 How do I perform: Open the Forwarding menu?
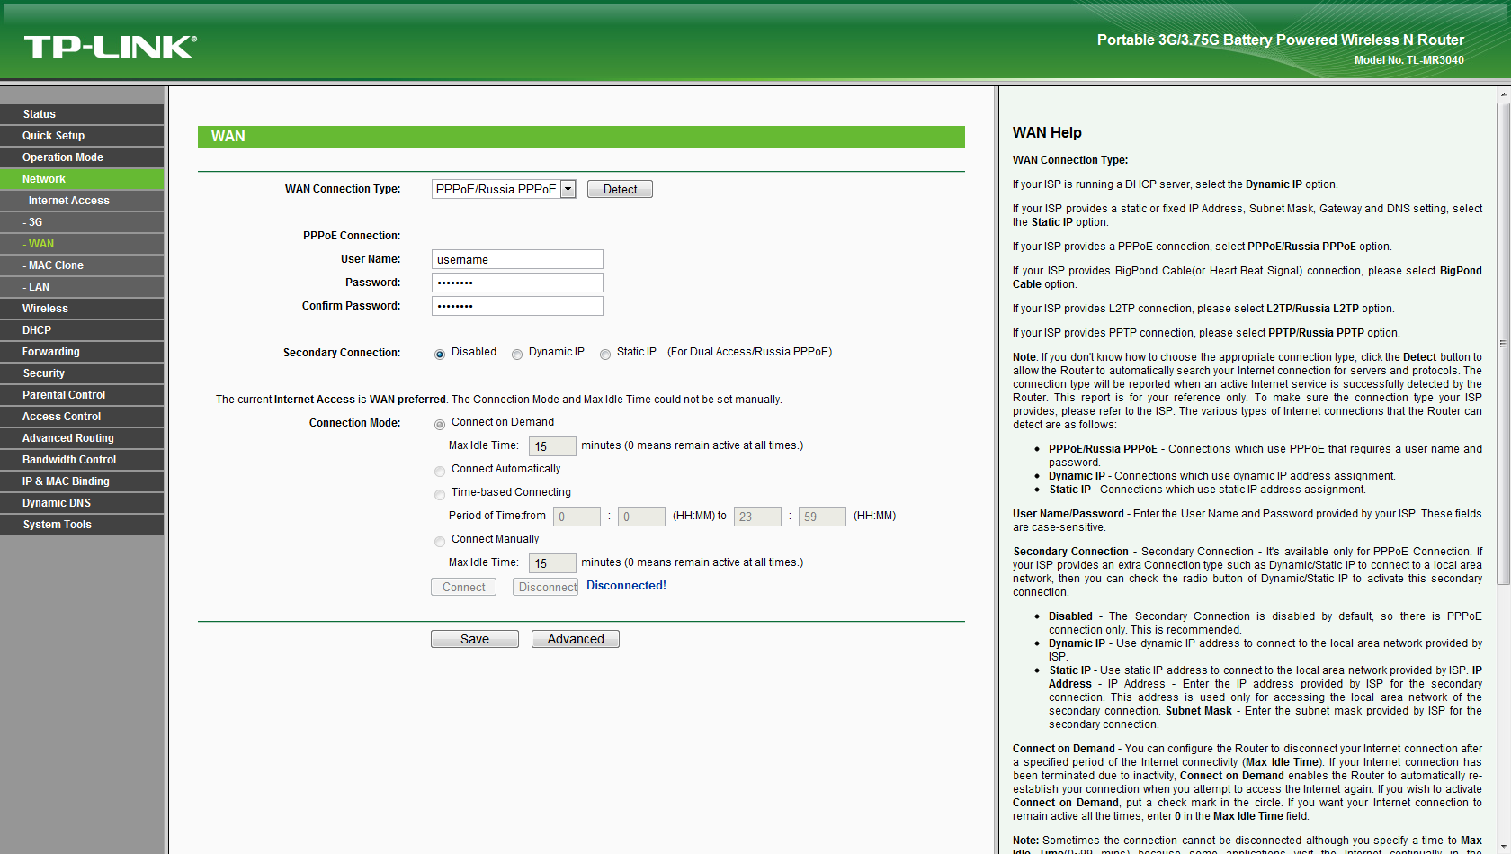point(82,352)
